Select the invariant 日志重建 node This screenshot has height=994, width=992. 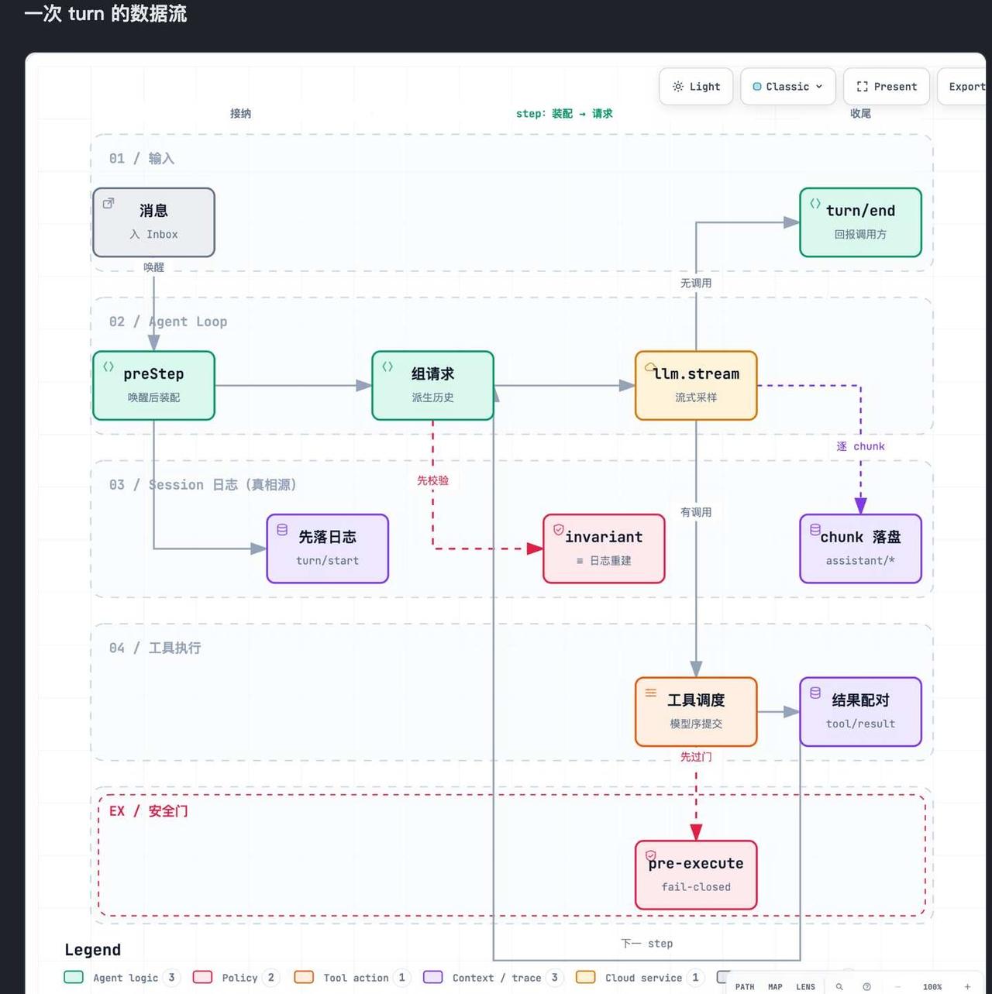(604, 549)
